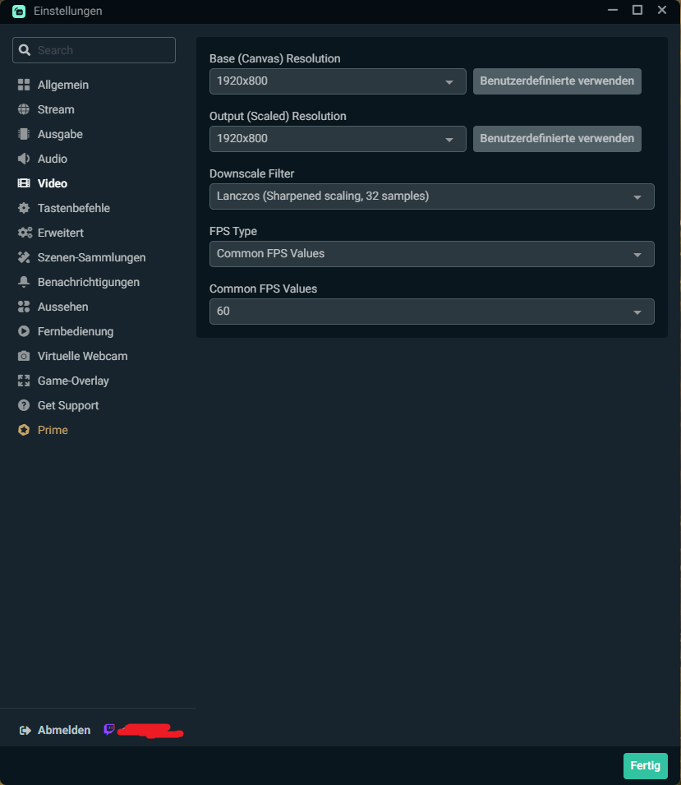
Task: Open the FPS Type dropdown
Action: [x=431, y=254]
